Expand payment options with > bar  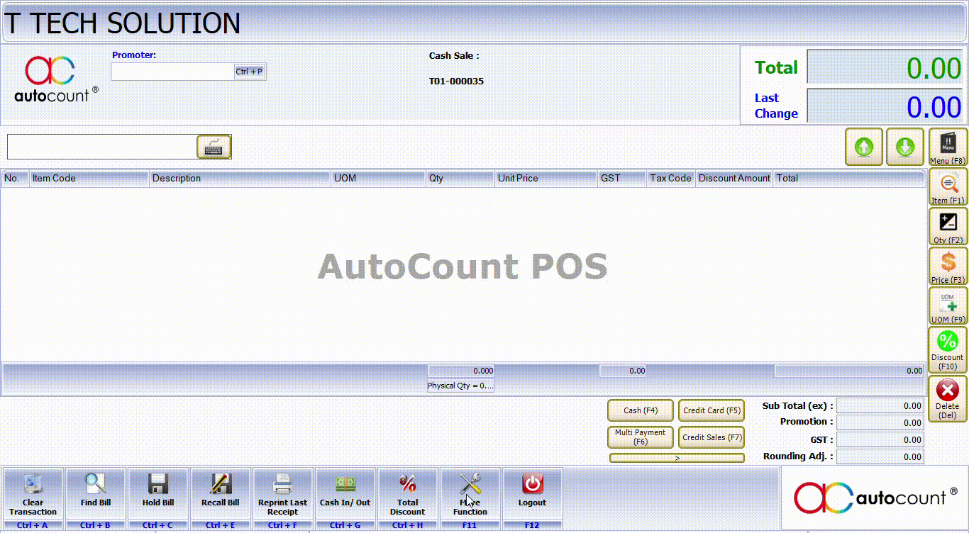[x=677, y=458]
